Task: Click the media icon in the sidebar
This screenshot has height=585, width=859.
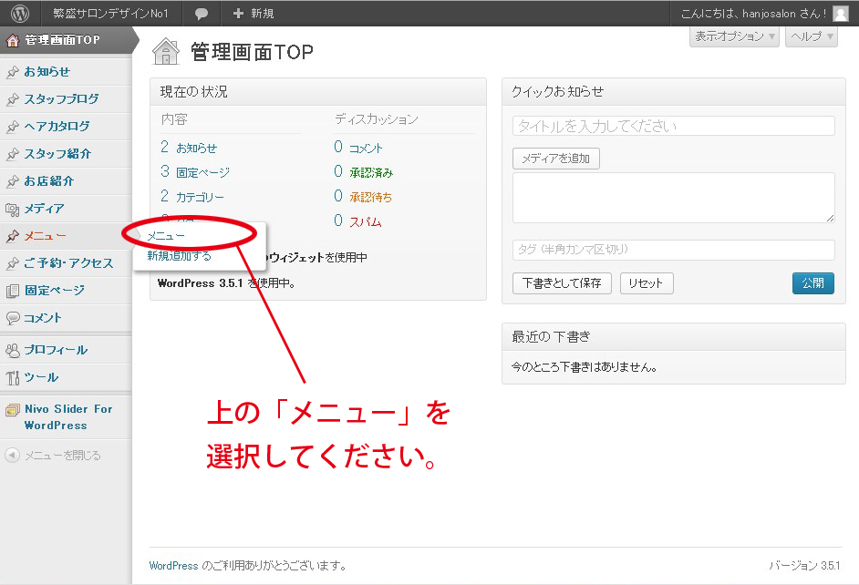Action: [13, 209]
